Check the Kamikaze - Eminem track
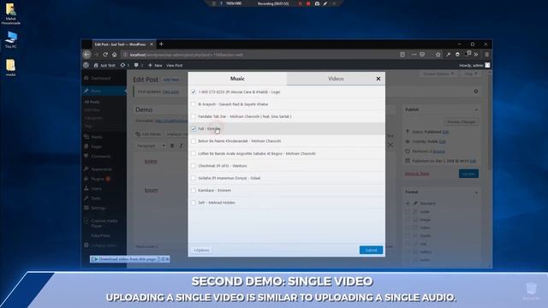The height and width of the screenshot is (308, 548). pyautogui.click(x=194, y=190)
